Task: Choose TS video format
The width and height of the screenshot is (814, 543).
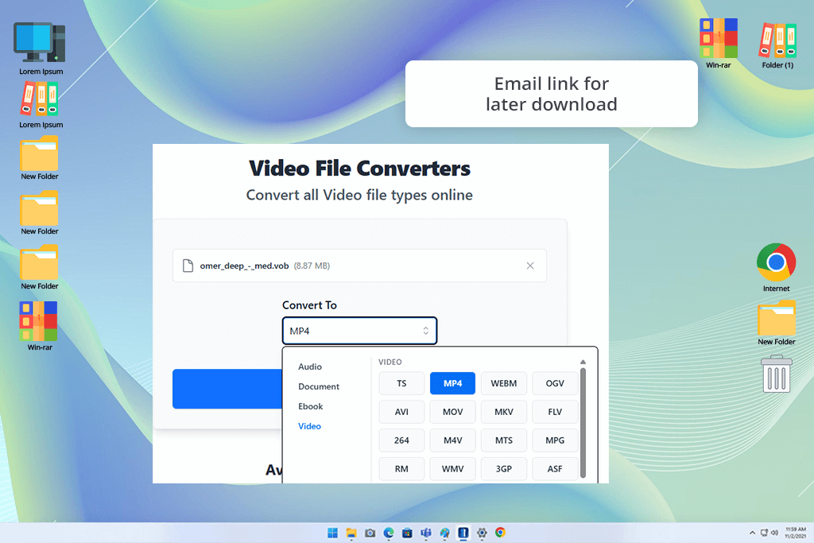Action: 401,383
